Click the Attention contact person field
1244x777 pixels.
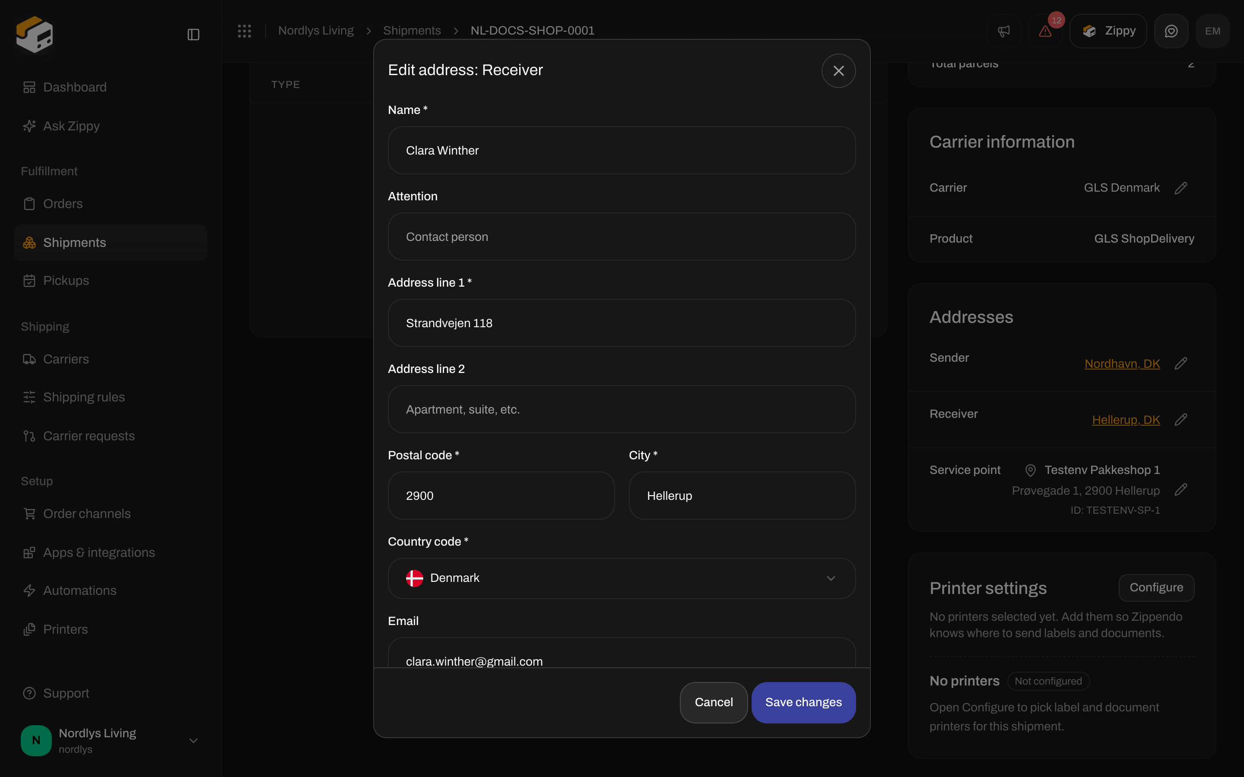click(x=622, y=237)
